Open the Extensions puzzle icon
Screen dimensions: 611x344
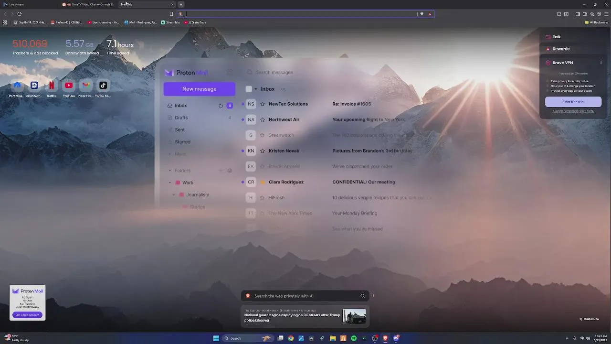tap(559, 14)
